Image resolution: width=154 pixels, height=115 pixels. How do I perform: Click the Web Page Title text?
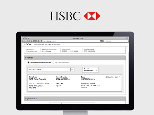78,38
